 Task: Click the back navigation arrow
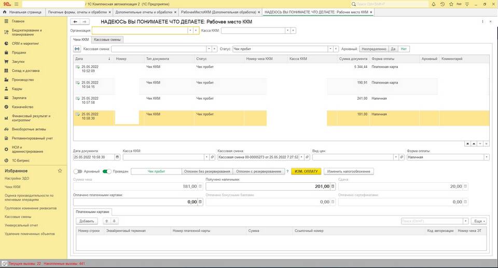pos(75,22)
